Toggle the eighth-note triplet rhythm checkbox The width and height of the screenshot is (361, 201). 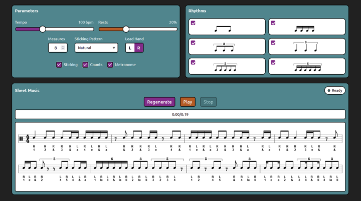(x=193, y=43)
